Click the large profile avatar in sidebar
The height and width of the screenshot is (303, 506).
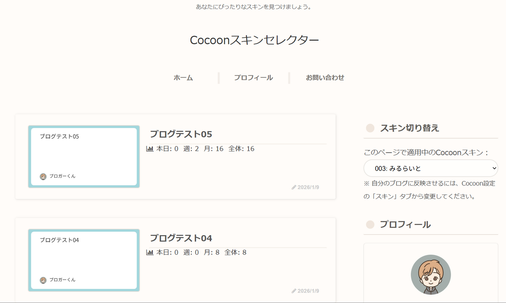[x=431, y=275]
